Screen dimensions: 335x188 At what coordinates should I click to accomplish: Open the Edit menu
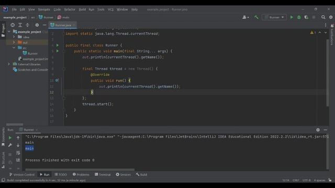pyautogui.click(x=22, y=9)
